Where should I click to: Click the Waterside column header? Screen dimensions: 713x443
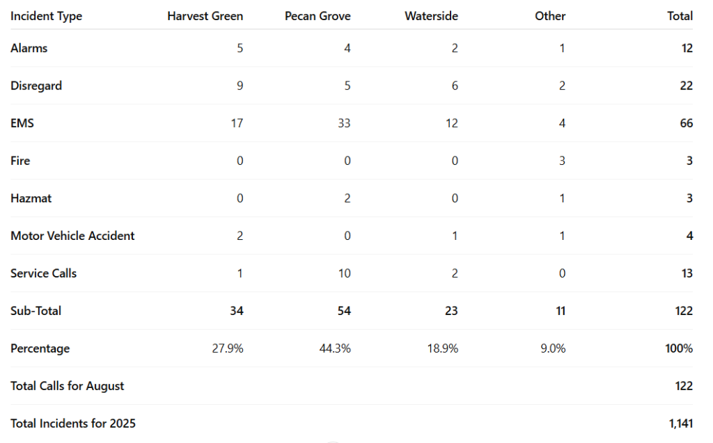431,16
